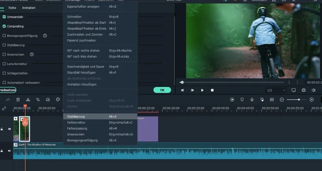Open the monitor display settings icon
322x171 pixels.
[x=294, y=90]
